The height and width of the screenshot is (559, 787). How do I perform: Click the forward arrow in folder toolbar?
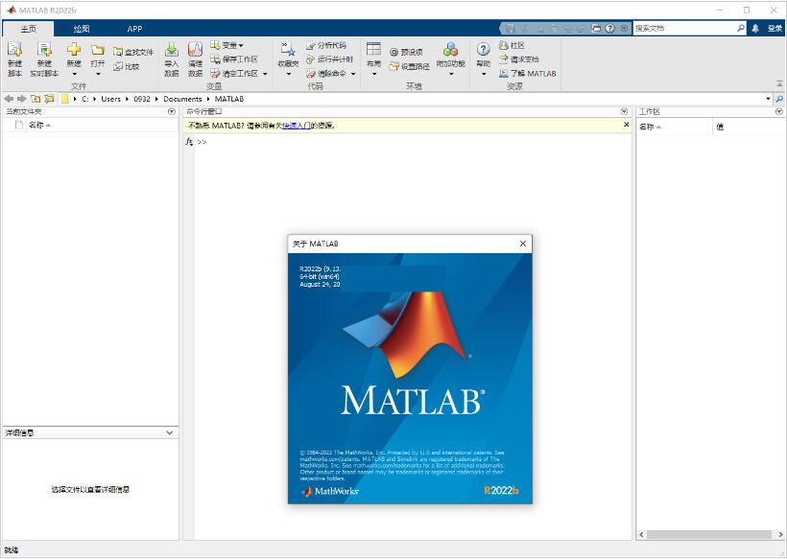pyautogui.click(x=21, y=99)
